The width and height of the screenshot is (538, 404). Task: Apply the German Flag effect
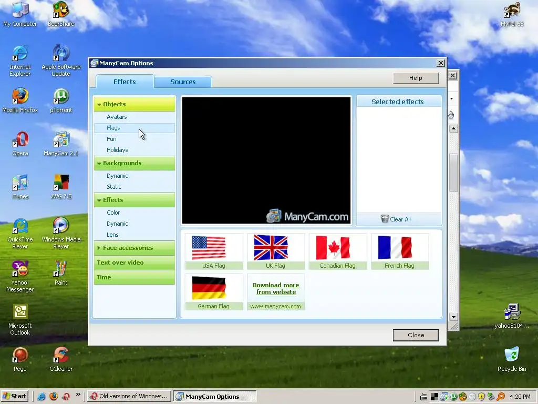pyautogui.click(x=213, y=291)
